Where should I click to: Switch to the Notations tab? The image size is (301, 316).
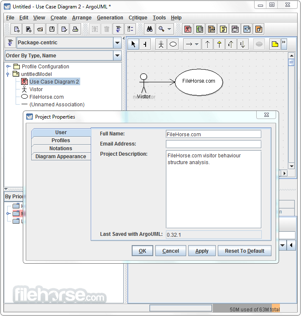[x=61, y=149]
